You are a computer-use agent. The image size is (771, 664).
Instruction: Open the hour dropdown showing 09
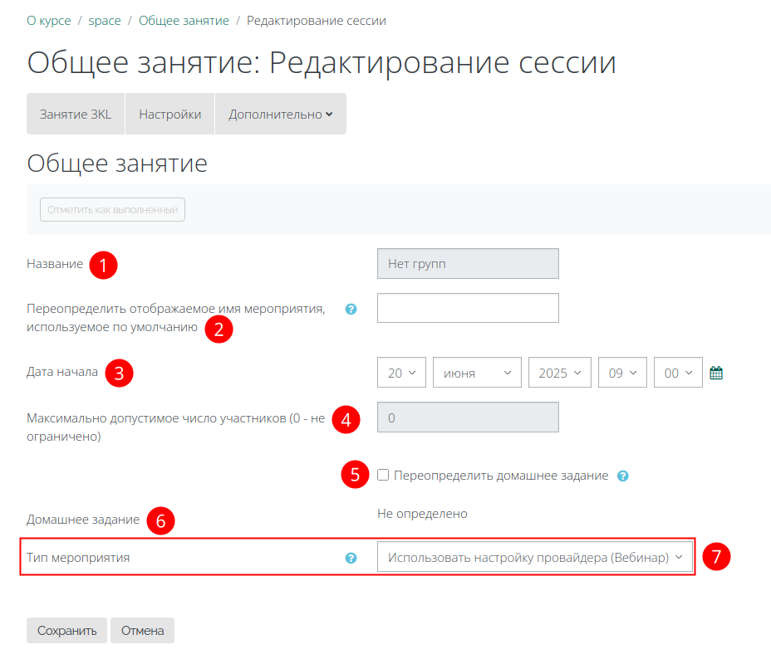(622, 373)
